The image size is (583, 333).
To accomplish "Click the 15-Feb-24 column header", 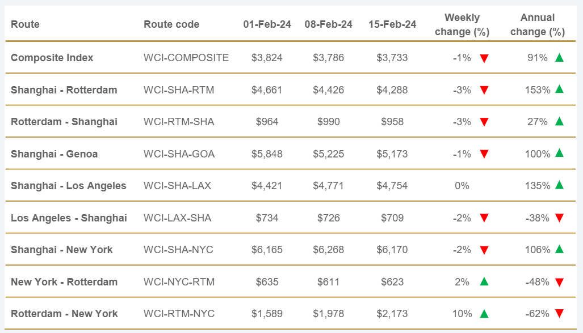I will coord(392,24).
